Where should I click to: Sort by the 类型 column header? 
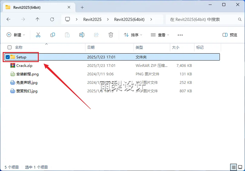coord(139,47)
